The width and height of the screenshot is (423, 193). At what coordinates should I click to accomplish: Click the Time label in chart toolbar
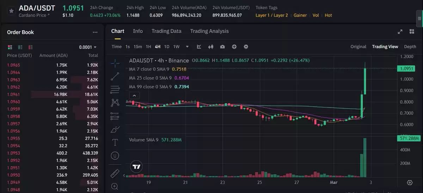coord(116,46)
